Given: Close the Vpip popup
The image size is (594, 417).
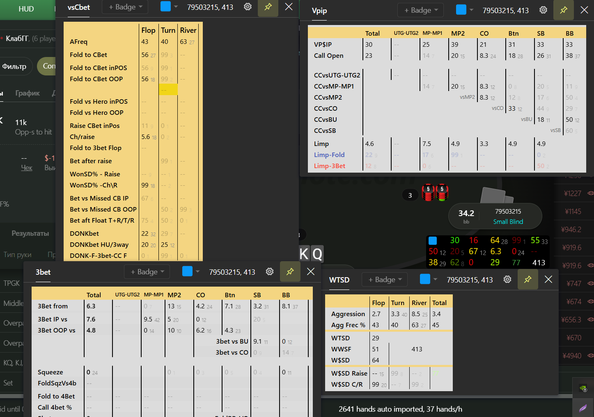Looking at the screenshot, I should (x=584, y=10).
